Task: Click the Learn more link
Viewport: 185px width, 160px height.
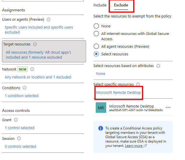Action: tap(134, 146)
